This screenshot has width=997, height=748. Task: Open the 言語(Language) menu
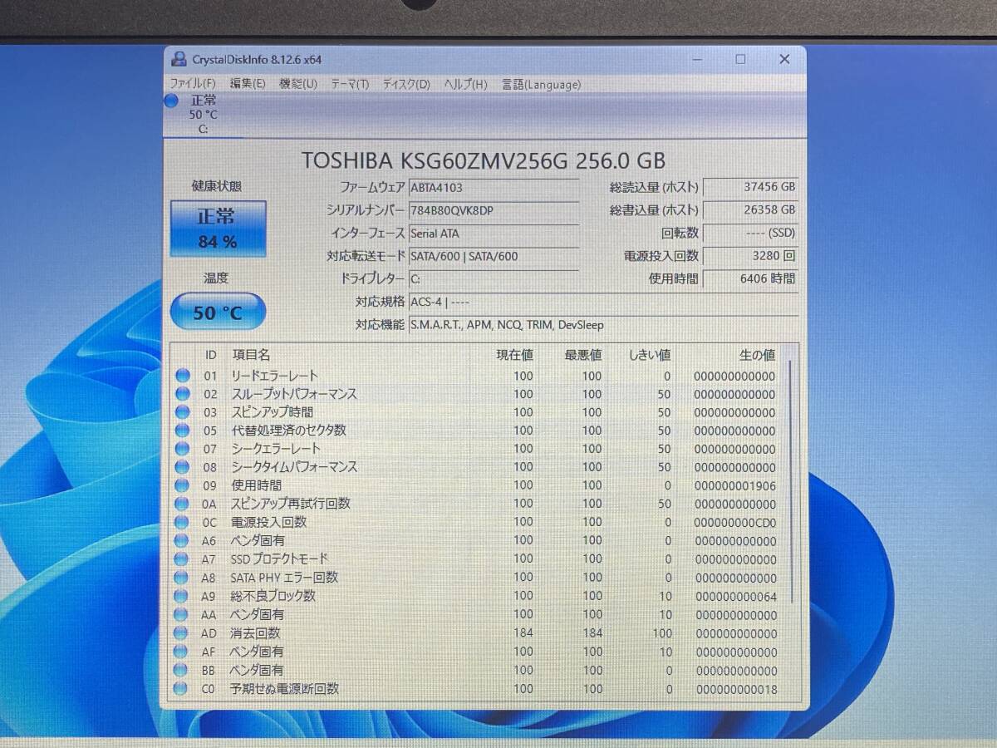pos(540,84)
